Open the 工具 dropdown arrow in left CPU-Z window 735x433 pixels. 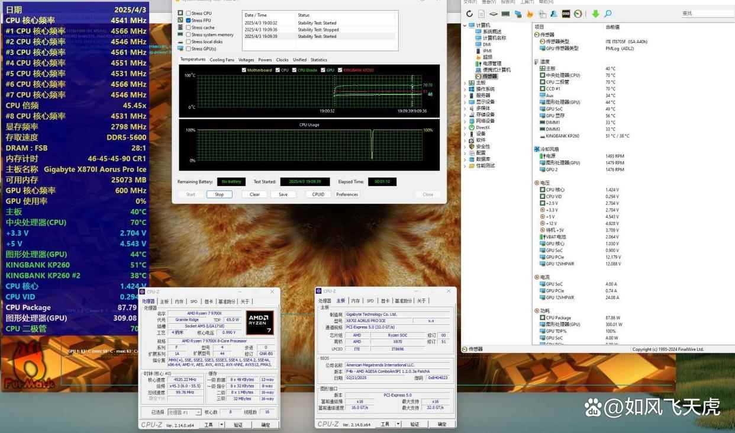[x=222, y=425]
